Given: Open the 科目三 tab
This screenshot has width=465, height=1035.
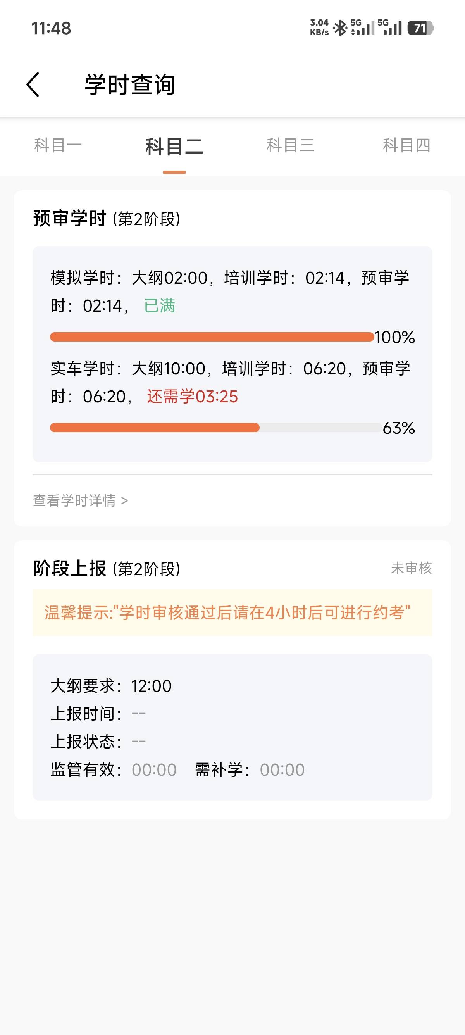Looking at the screenshot, I should tap(290, 145).
